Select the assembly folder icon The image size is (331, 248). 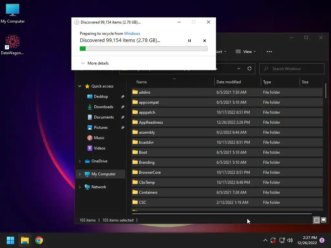click(x=135, y=132)
